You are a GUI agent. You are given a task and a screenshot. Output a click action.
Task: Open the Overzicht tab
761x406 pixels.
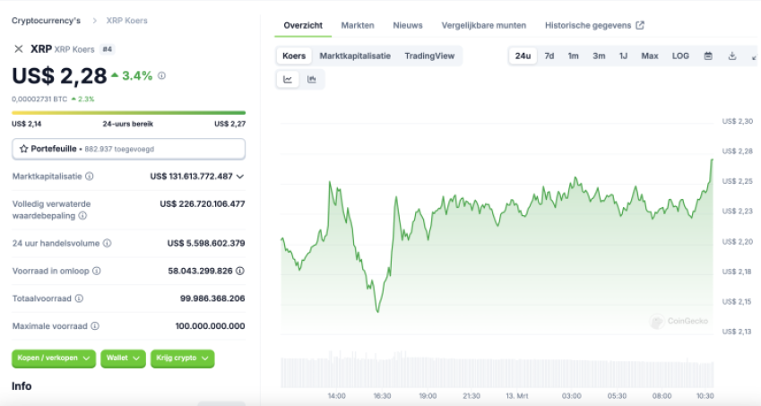coord(303,25)
